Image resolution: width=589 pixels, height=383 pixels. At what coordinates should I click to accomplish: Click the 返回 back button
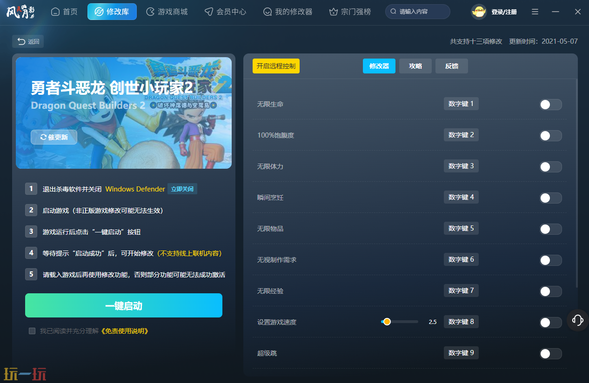[x=28, y=41]
